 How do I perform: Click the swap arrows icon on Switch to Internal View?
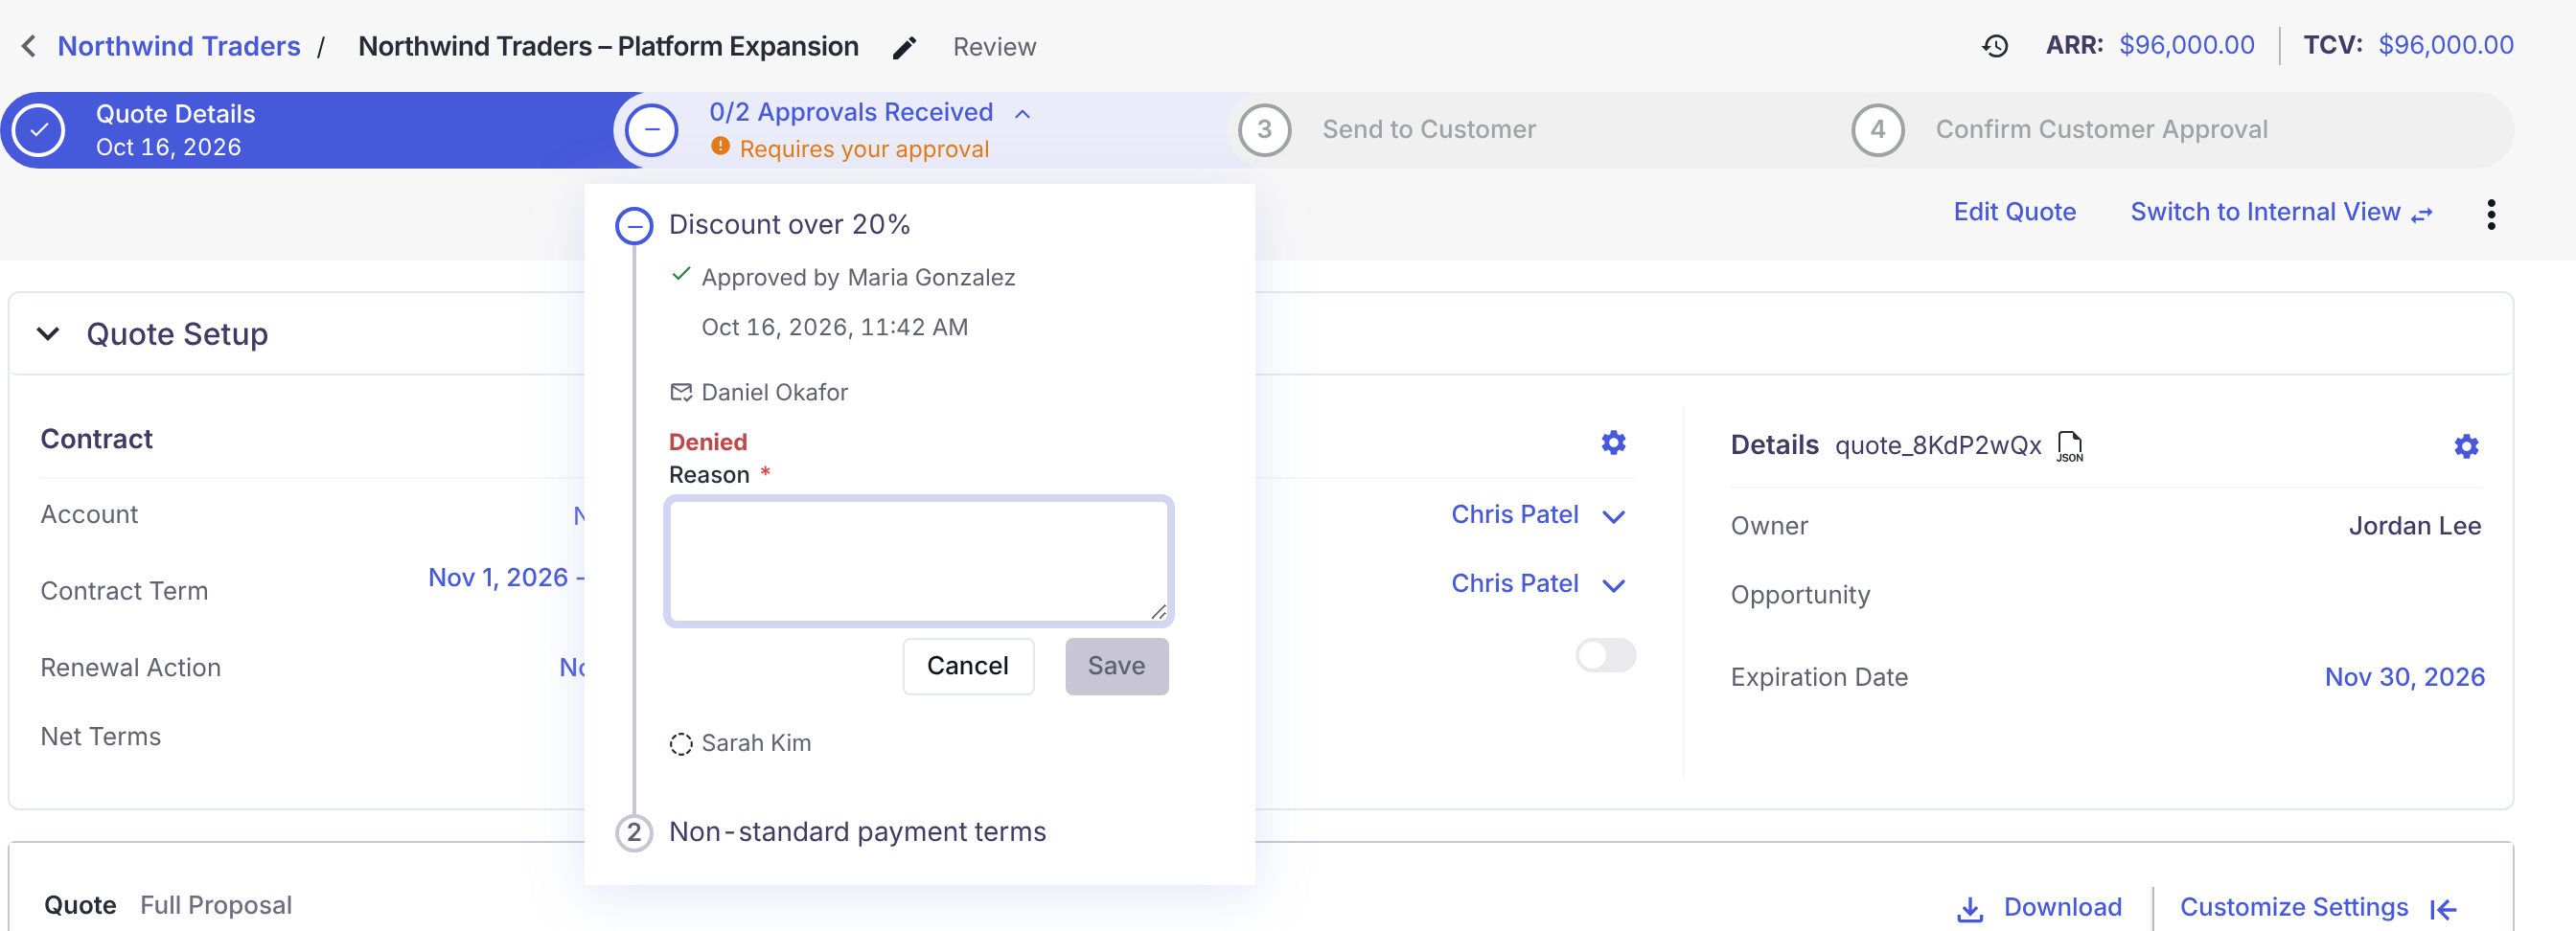pyautogui.click(x=2421, y=215)
